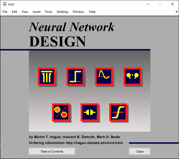Click the column pillar icon

coord(47,76)
